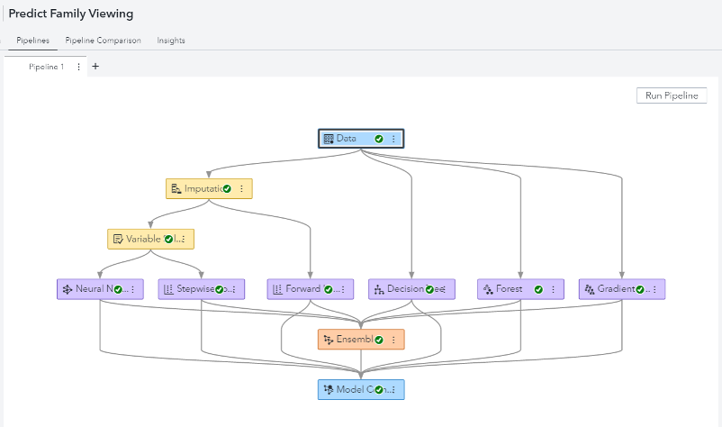Click the Ensemble node icon

329,340
